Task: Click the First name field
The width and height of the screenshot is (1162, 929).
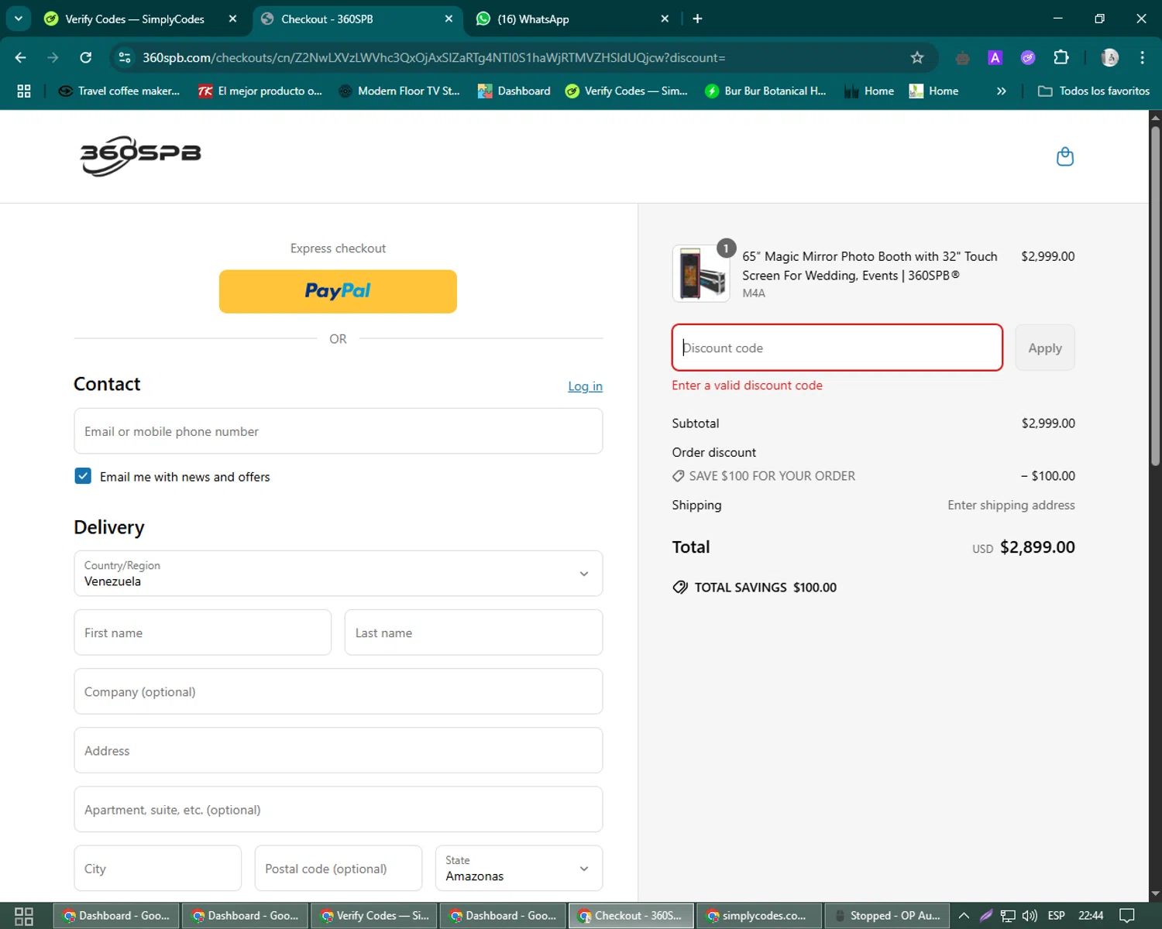Action: pos(203,632)
